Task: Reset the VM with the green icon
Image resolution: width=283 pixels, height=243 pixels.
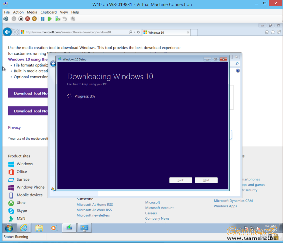Action: point(50,19)
